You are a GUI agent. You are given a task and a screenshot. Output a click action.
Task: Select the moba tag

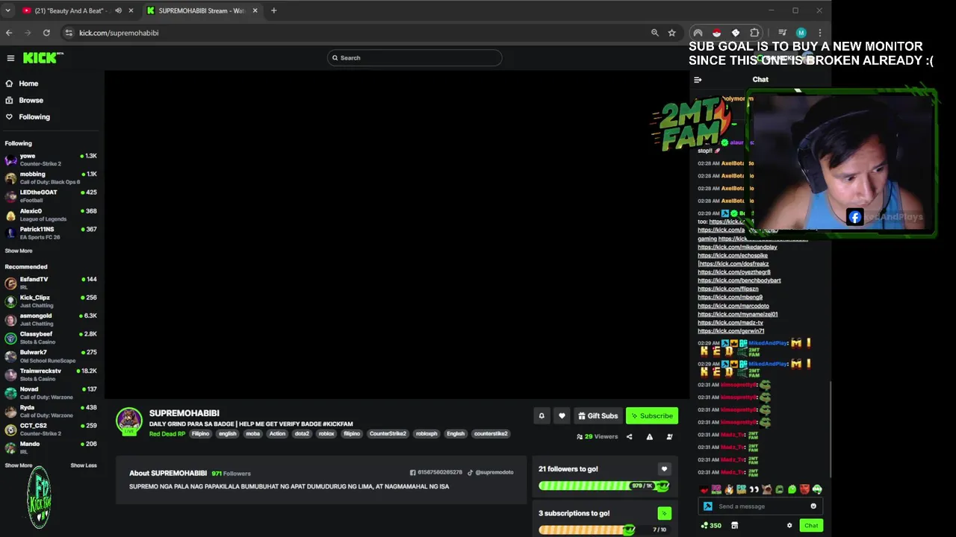pyautogui.click(x=253, y=433)
